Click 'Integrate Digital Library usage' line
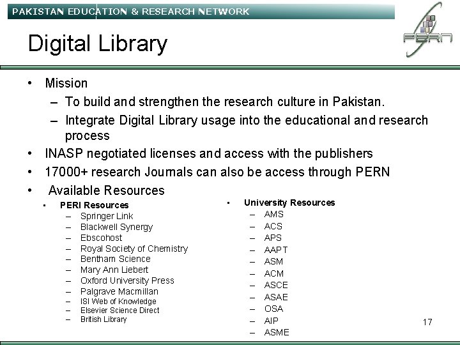This screenshot has width=460, height=345. coord(247,128)
